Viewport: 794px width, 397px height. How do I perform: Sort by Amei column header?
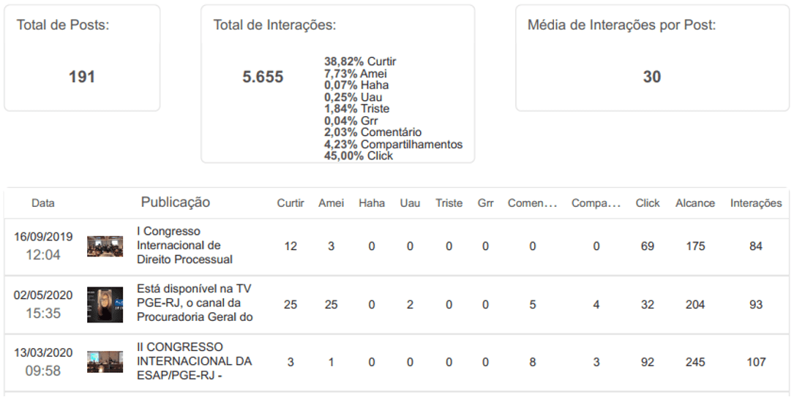332,203
